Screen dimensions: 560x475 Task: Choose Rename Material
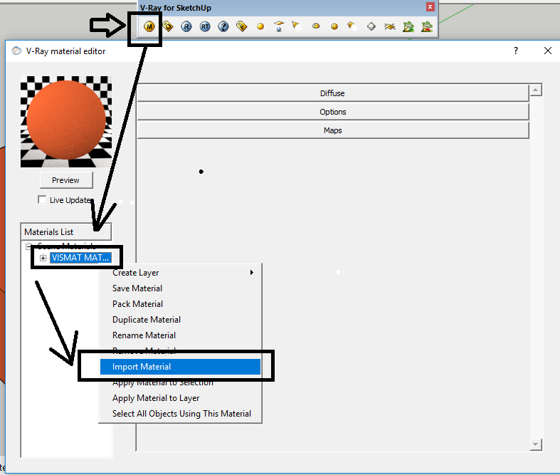coord(180,335)
